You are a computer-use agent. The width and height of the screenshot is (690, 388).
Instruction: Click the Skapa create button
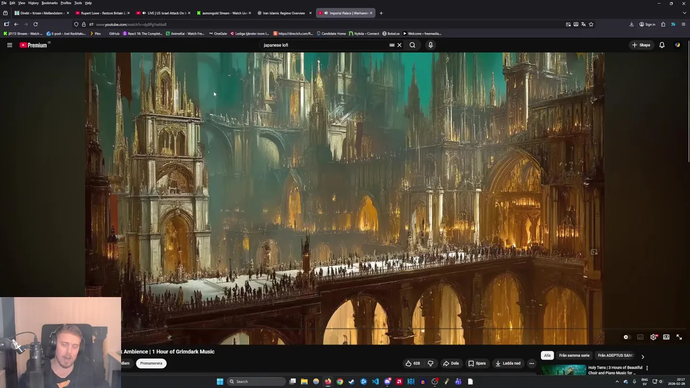pyautogui.click(x=641, y=45)
